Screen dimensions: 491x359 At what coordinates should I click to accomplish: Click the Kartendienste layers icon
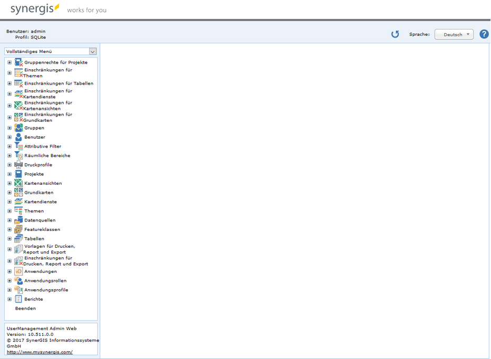(18, 202)
